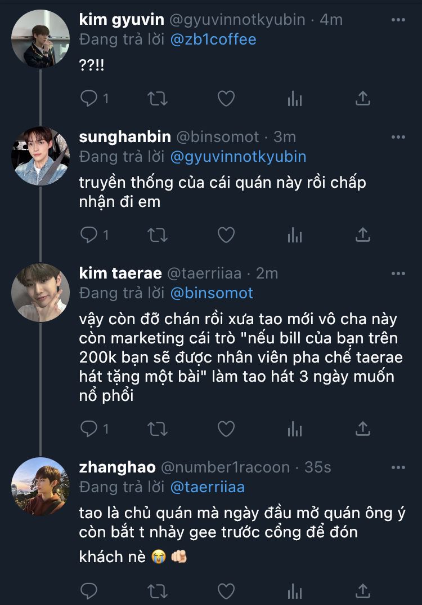
Task: Open more options on sunghanbin's tweet
Action: click(x=398, y=137)
